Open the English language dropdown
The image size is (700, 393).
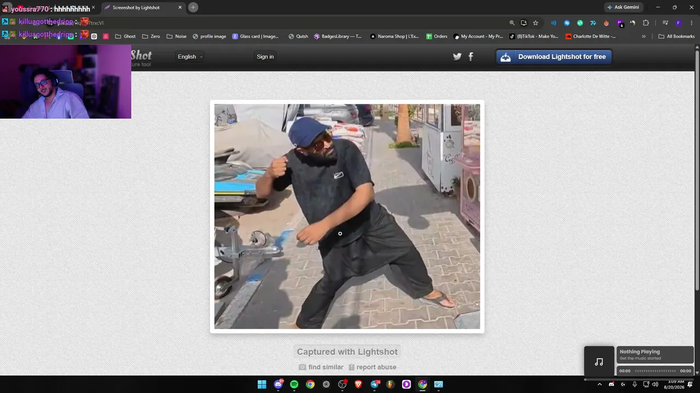(190, 57)
